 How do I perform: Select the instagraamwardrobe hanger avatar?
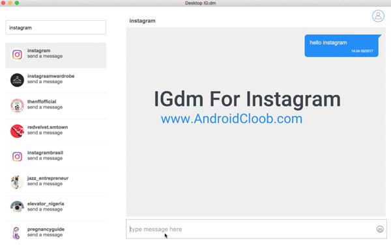(x=17, y=80)
